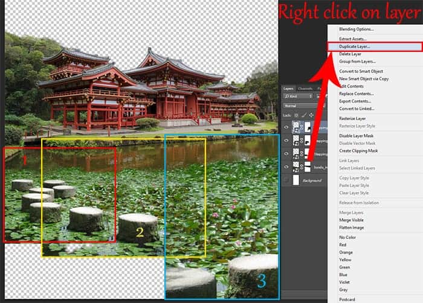Choose Group from Layers menu entry
Viewport: 423px width, 303px height.
click(x=357, y=62)
